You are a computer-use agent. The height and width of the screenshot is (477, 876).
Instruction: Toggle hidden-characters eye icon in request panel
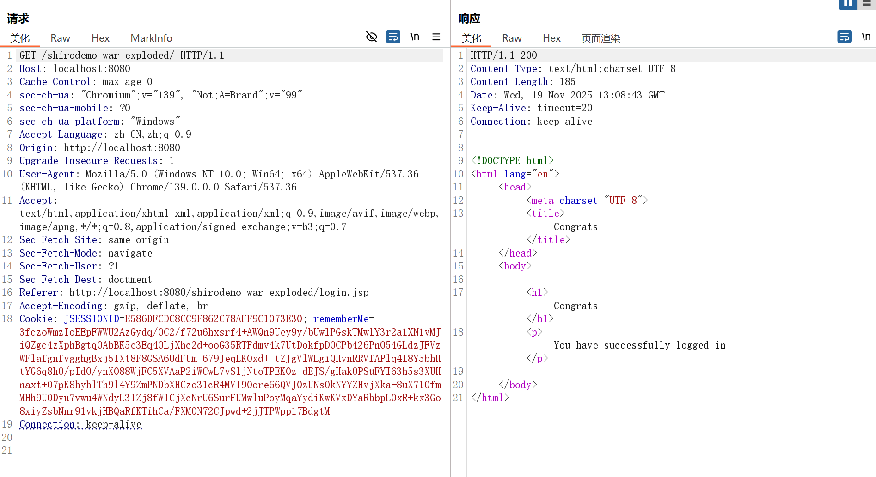372,37
